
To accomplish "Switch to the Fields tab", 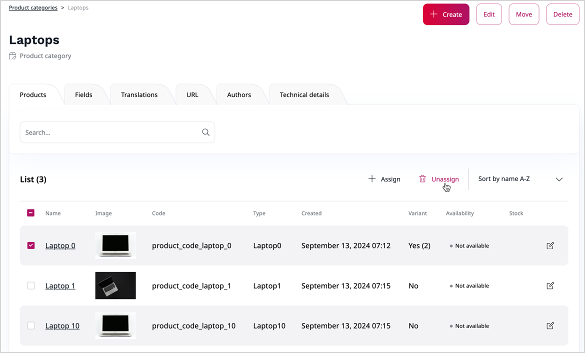I will coord(83,95).
